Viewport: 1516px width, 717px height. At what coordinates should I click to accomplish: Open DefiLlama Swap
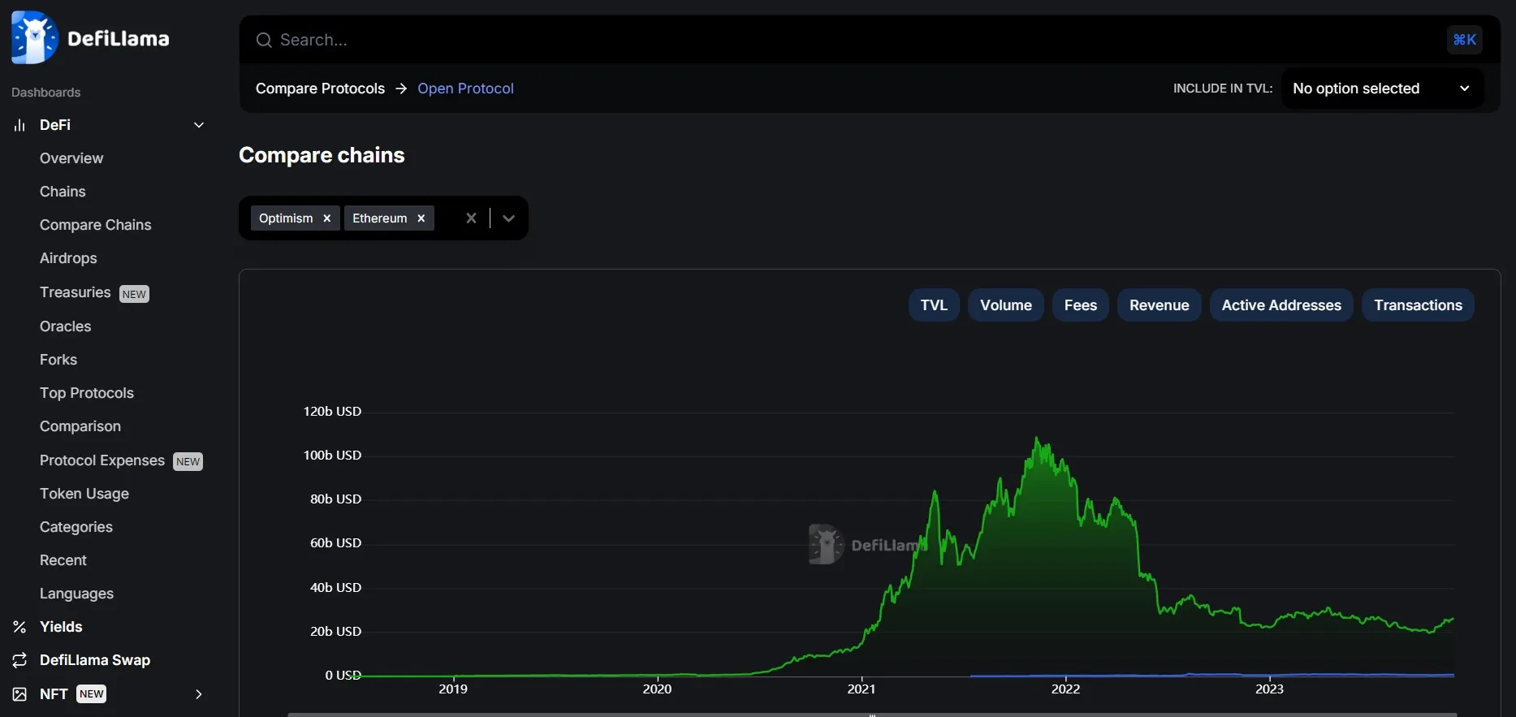pos(95,660)
